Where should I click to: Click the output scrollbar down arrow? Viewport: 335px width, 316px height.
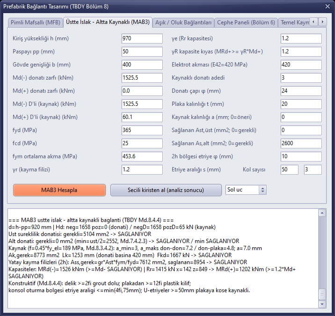point(322,304)
